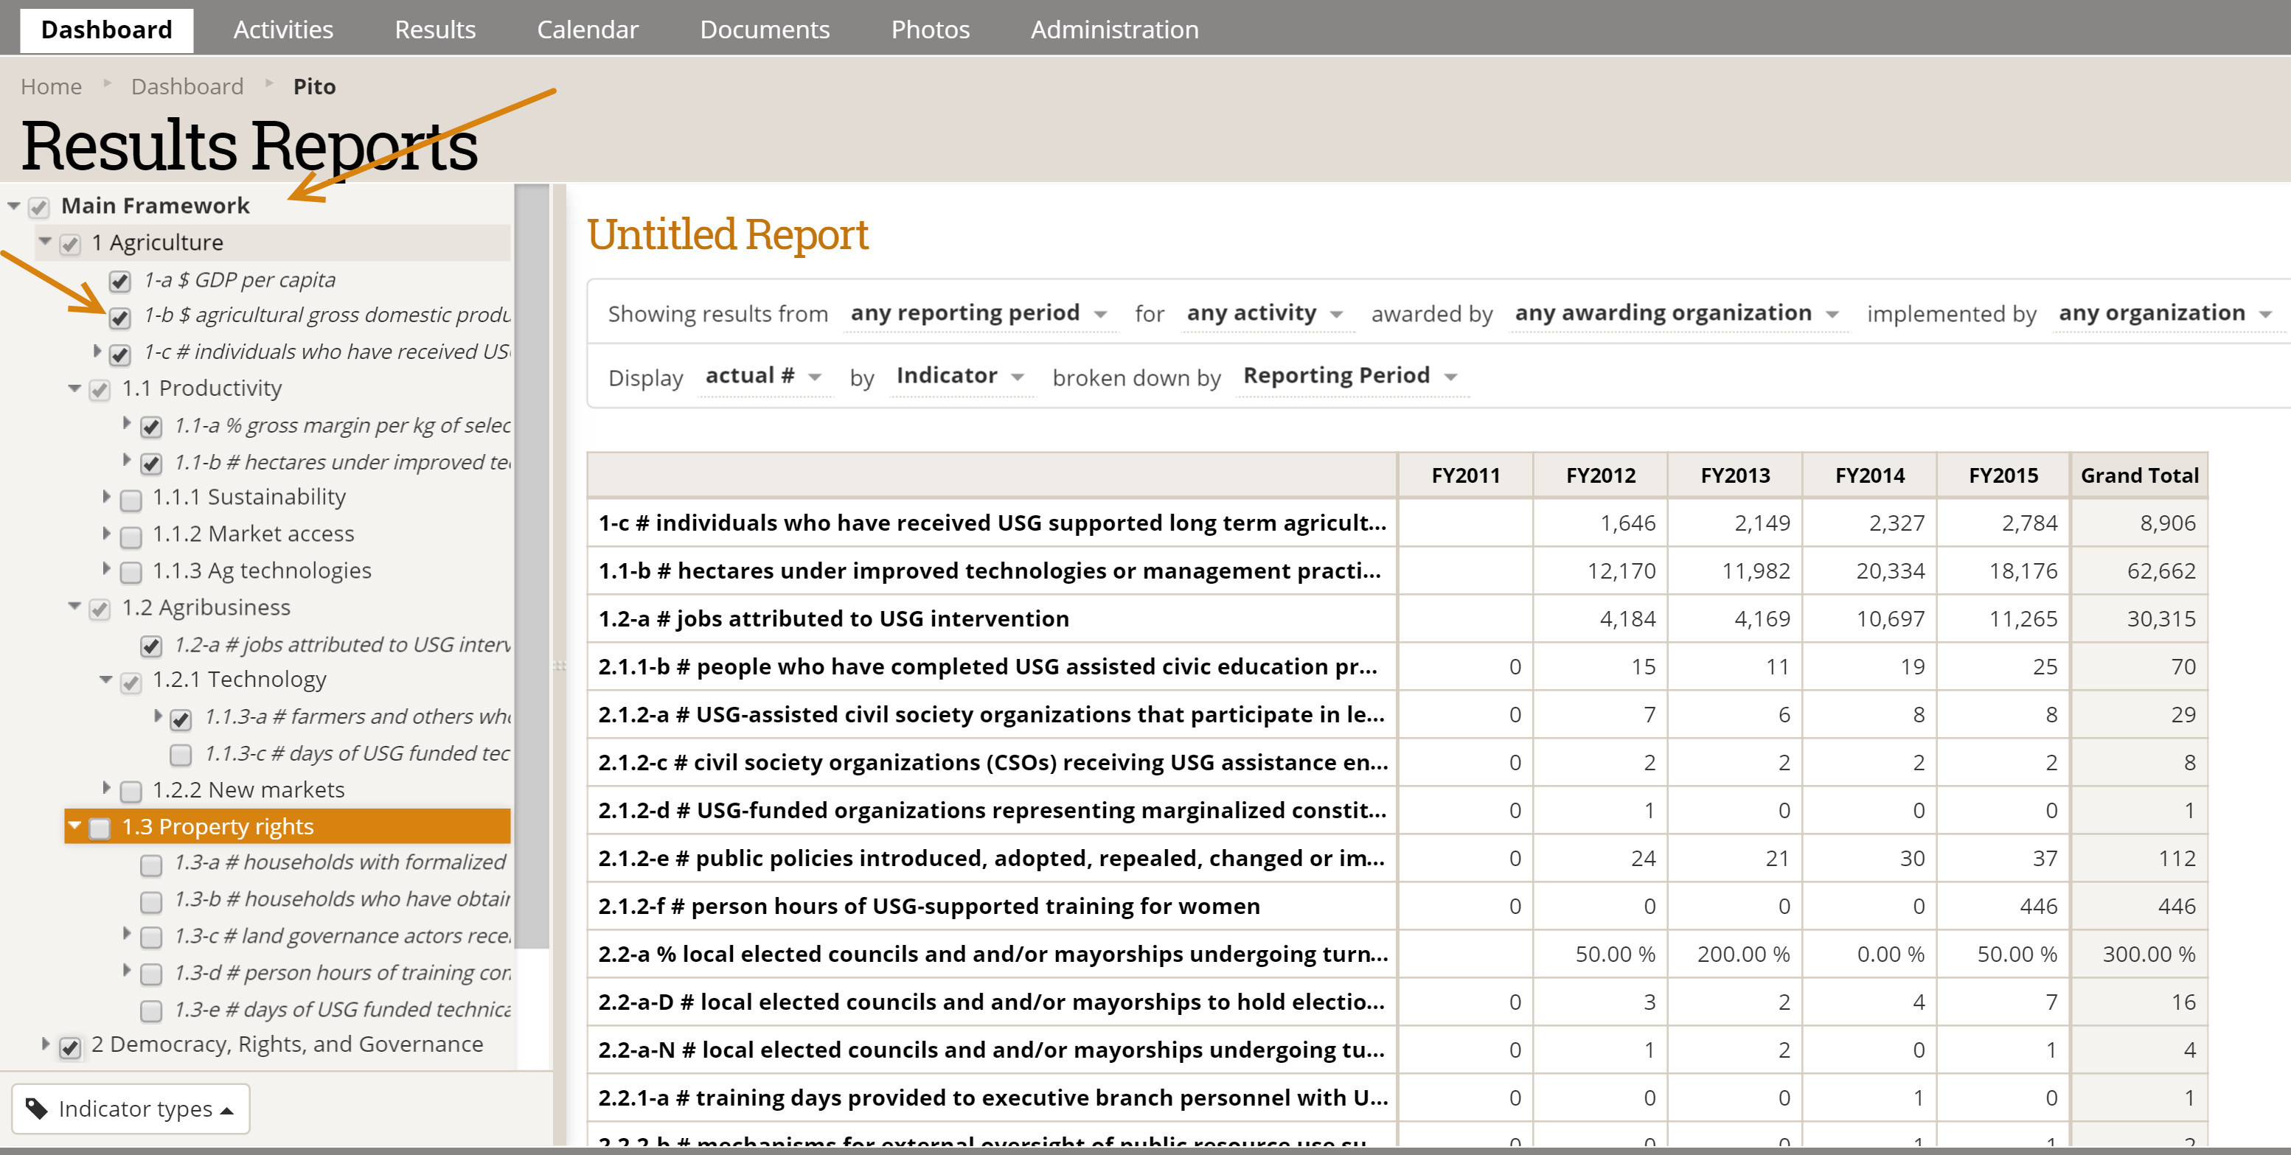This screenshot has width=2291, height=1155.
Task: Uncheck the 1-a $ GDP per capita checkbox
Action: click(120, 281)
